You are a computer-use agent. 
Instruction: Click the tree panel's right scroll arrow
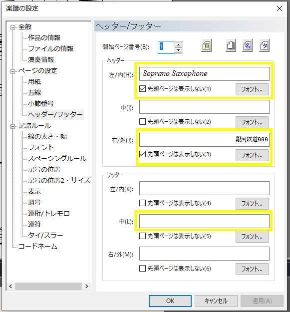[x=86, y=287]
